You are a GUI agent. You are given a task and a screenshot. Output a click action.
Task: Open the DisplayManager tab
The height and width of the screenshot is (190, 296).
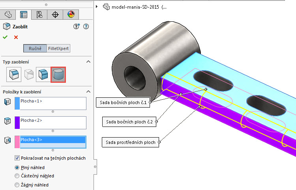pyautogui.click(x=71, y=15)
